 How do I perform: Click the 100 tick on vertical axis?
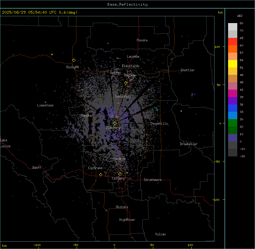coord(217,47)
